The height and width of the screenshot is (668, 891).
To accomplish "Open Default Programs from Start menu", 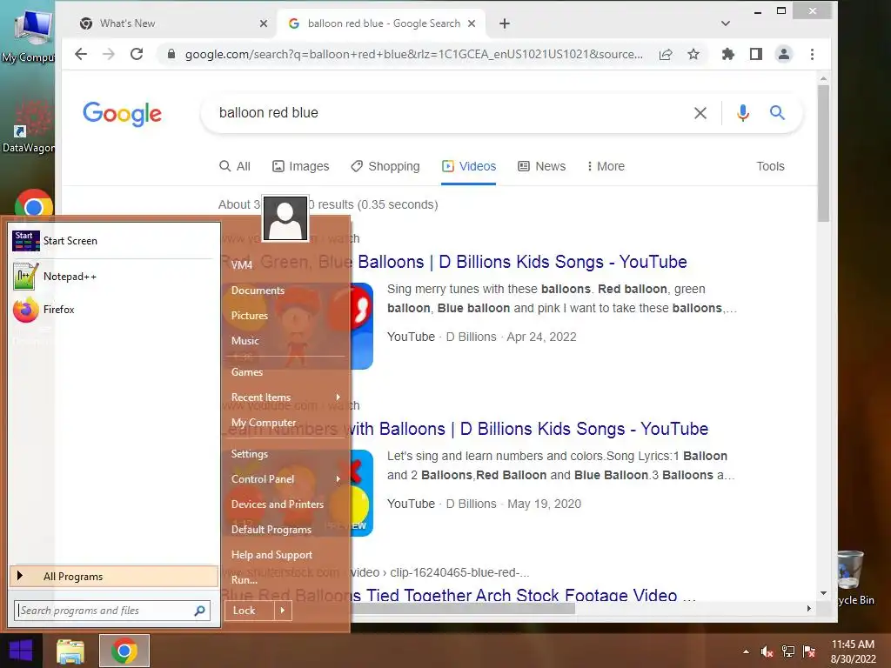I will pyautogui.click(x=271, y=530).
